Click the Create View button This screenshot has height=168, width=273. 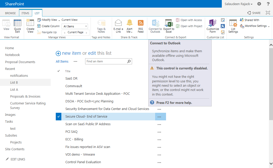point(30,26)
